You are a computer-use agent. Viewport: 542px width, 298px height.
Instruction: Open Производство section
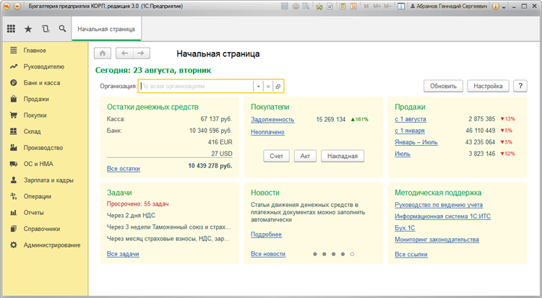43,148
